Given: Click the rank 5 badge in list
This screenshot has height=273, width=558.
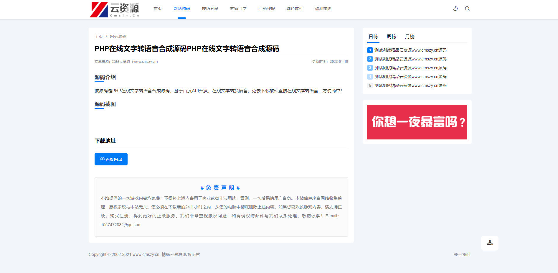Looking at the screenshot, I should point(370,85).
